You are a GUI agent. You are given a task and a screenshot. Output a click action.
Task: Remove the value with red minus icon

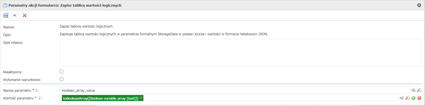419,98
